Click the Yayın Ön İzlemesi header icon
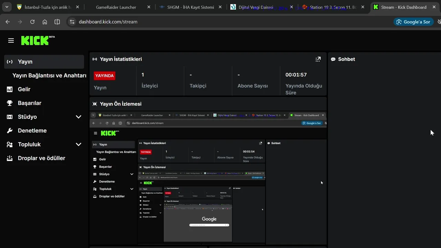This screenshot has height=248, width=441. (95, 104)
